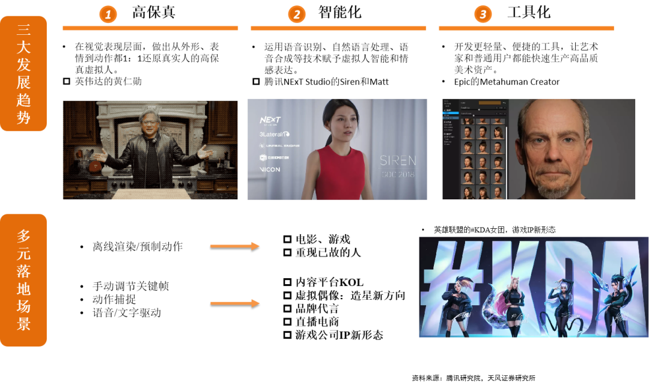649x385 pixels.
Task: Click the item 重现已故的人
Action: pos(328,252)
